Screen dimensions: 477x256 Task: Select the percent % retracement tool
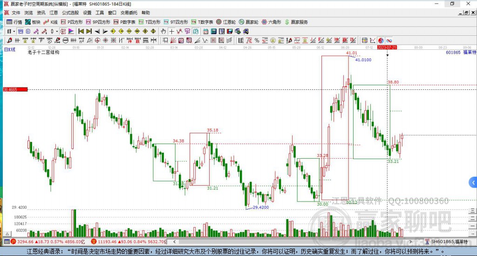257,40
